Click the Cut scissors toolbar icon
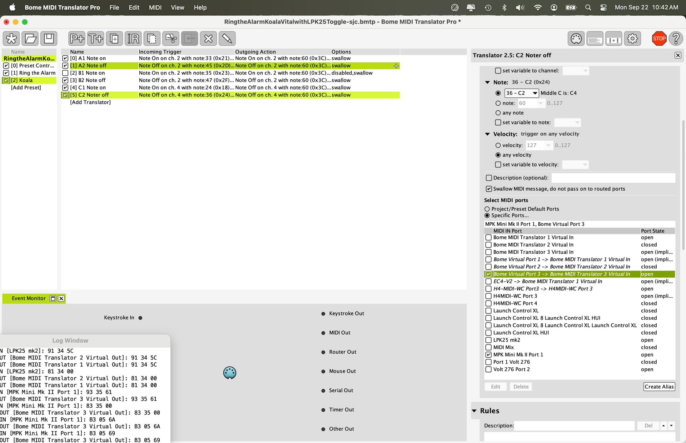The height and width of the screenshot is (443, 686). click(171, 38)
